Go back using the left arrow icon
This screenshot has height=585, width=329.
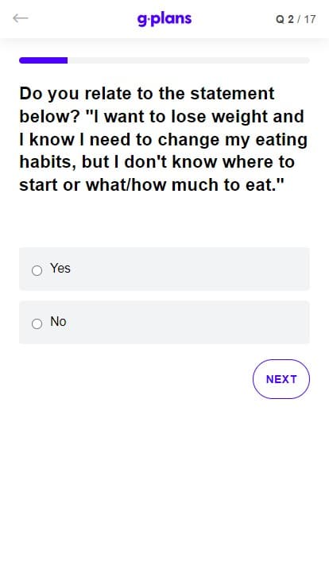coord(20,18)
